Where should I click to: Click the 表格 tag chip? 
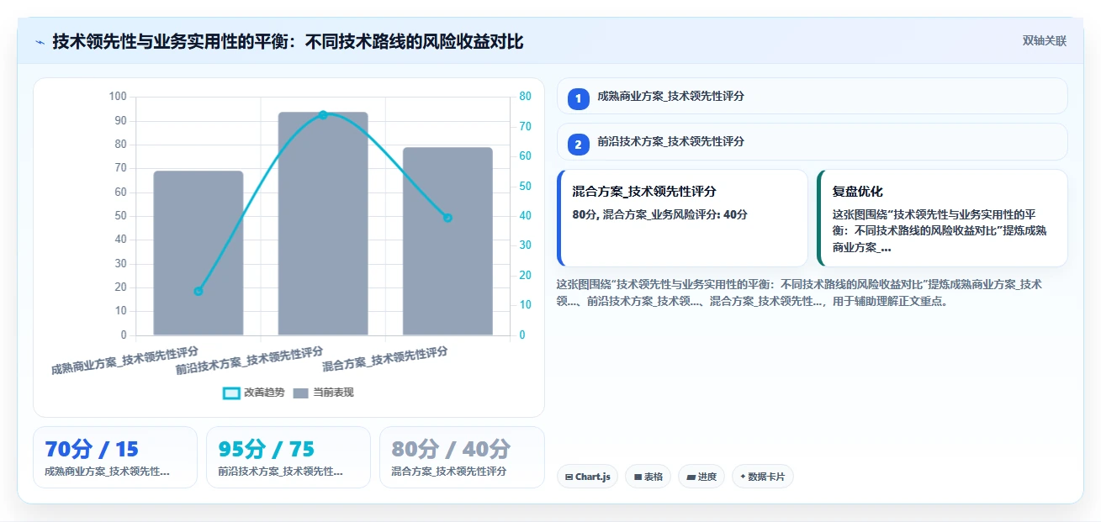click(x=648, y=477)
